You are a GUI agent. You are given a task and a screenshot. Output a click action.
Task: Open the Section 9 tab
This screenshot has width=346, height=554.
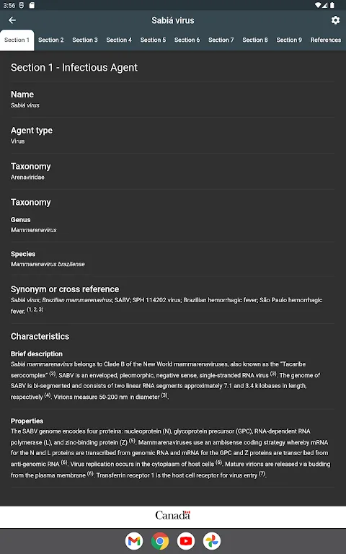289,40
